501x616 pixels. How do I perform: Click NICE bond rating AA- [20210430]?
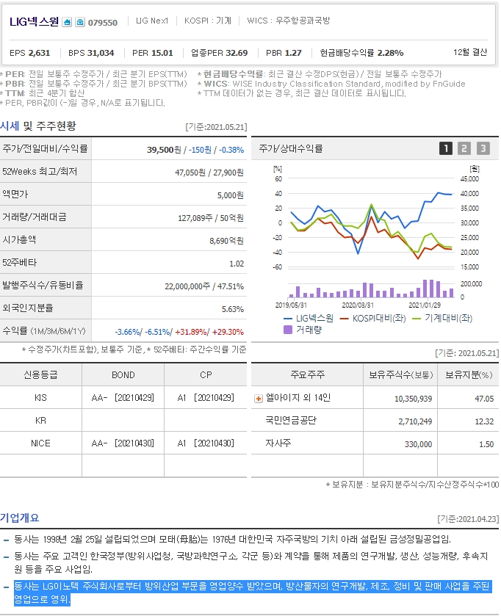click(123, 443)
